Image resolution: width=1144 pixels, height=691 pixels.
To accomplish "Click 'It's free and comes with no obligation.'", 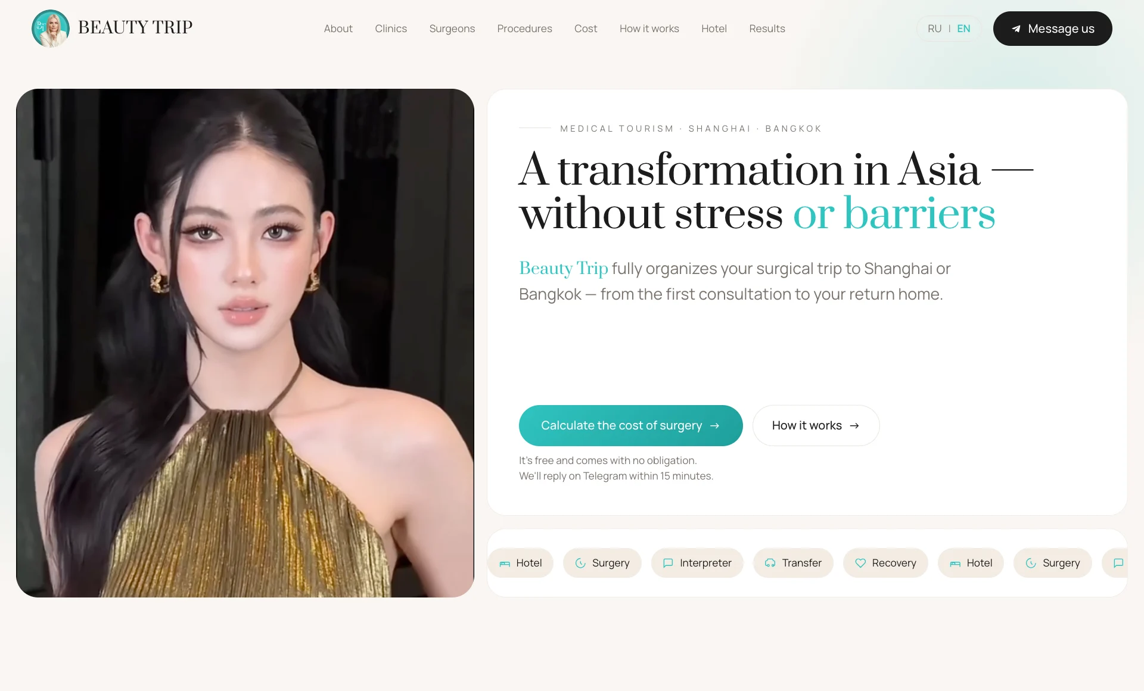I will pyautogui.click(x=608, y=461).
